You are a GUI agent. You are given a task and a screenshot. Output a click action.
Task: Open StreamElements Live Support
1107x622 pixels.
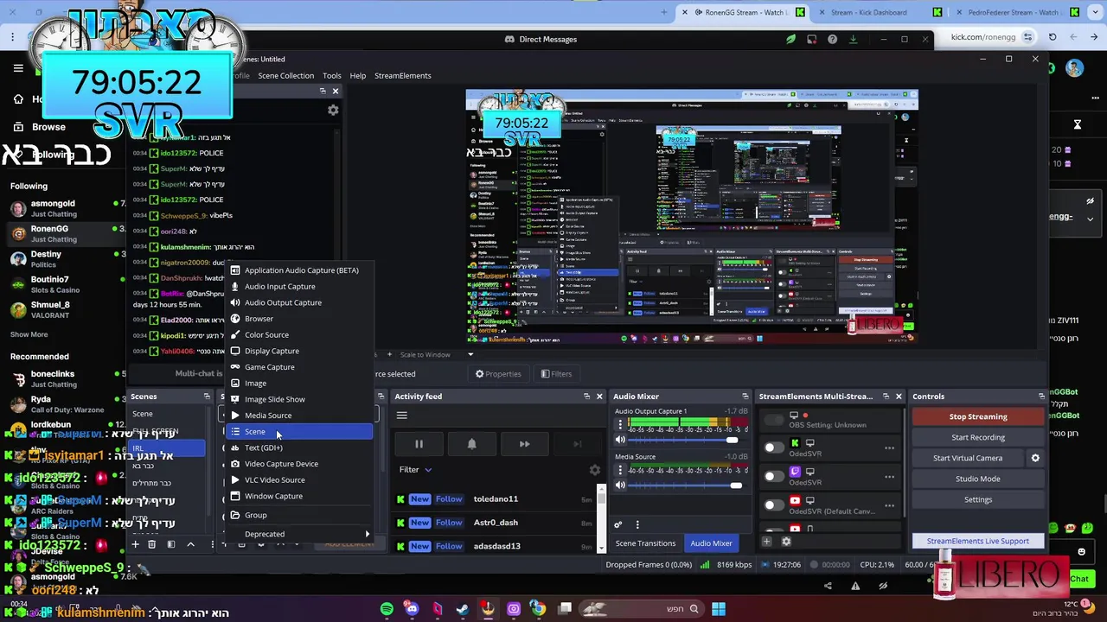click(x=978, y=541)
